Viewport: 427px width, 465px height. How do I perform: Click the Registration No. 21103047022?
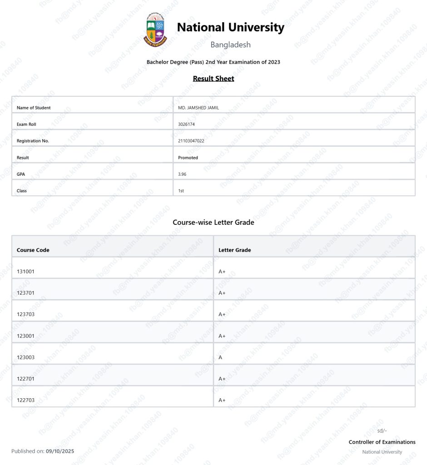coord(191,141)
